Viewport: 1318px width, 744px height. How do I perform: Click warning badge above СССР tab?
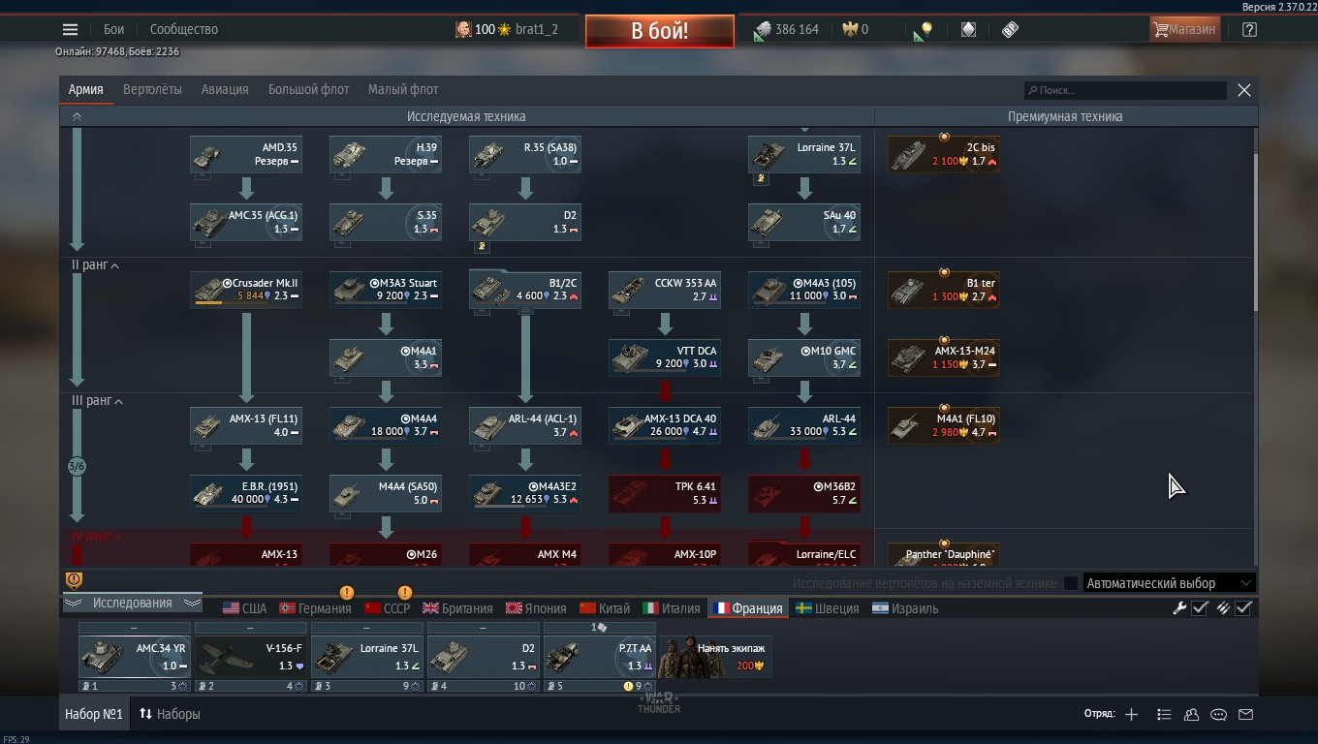pos(404,592)
